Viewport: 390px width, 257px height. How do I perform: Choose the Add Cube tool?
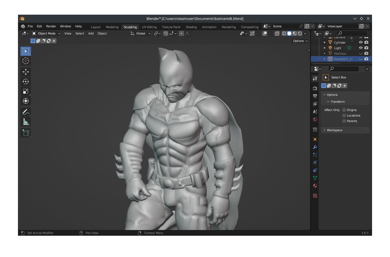point(26,133)
